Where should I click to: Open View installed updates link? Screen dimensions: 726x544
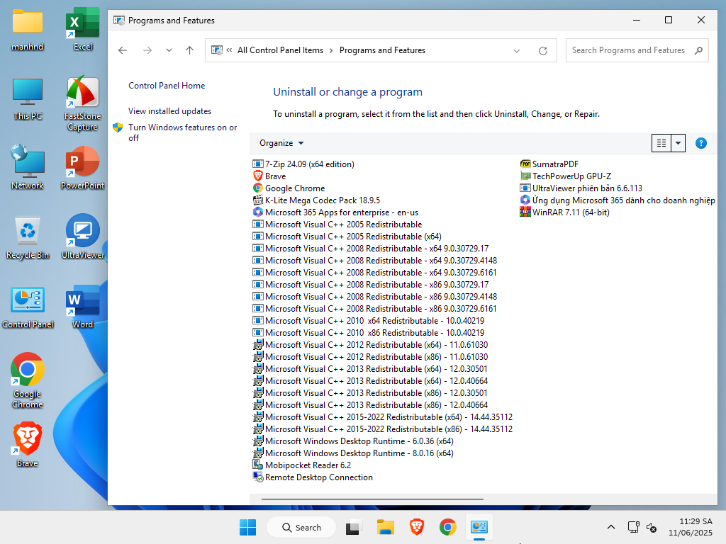coord(169,111)
